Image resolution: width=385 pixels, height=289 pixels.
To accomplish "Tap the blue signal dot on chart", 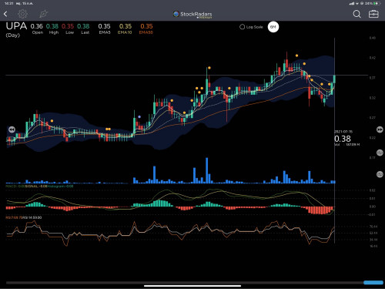I will pyautogui.click(x=139, y=117).
